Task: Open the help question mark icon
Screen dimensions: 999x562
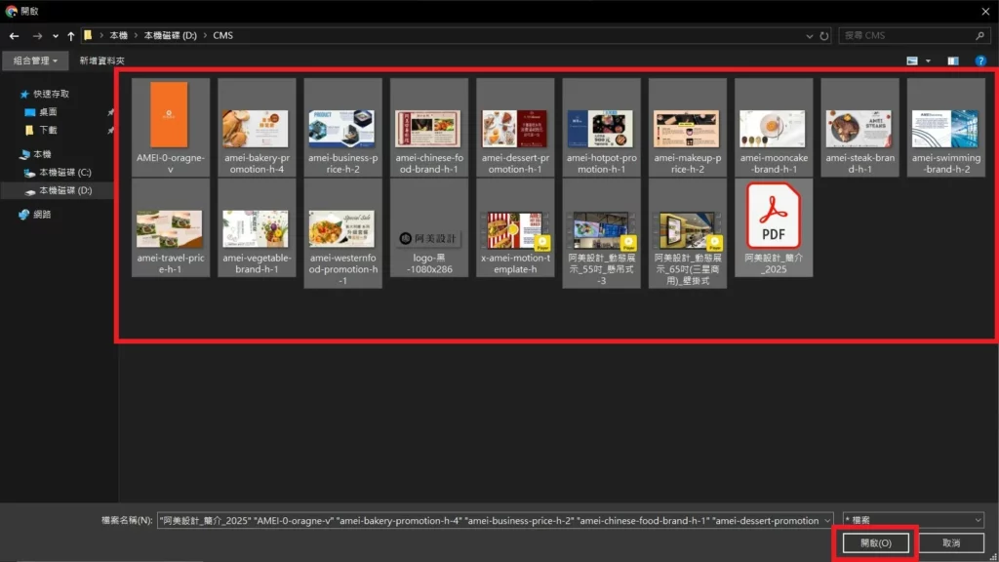Action: point(981,60)
